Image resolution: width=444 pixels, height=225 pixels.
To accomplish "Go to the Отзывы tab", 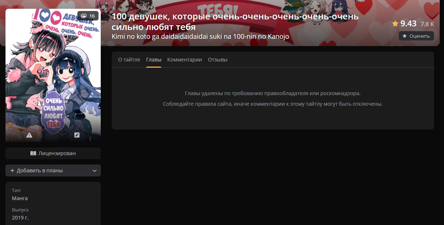I will [218, 60].
